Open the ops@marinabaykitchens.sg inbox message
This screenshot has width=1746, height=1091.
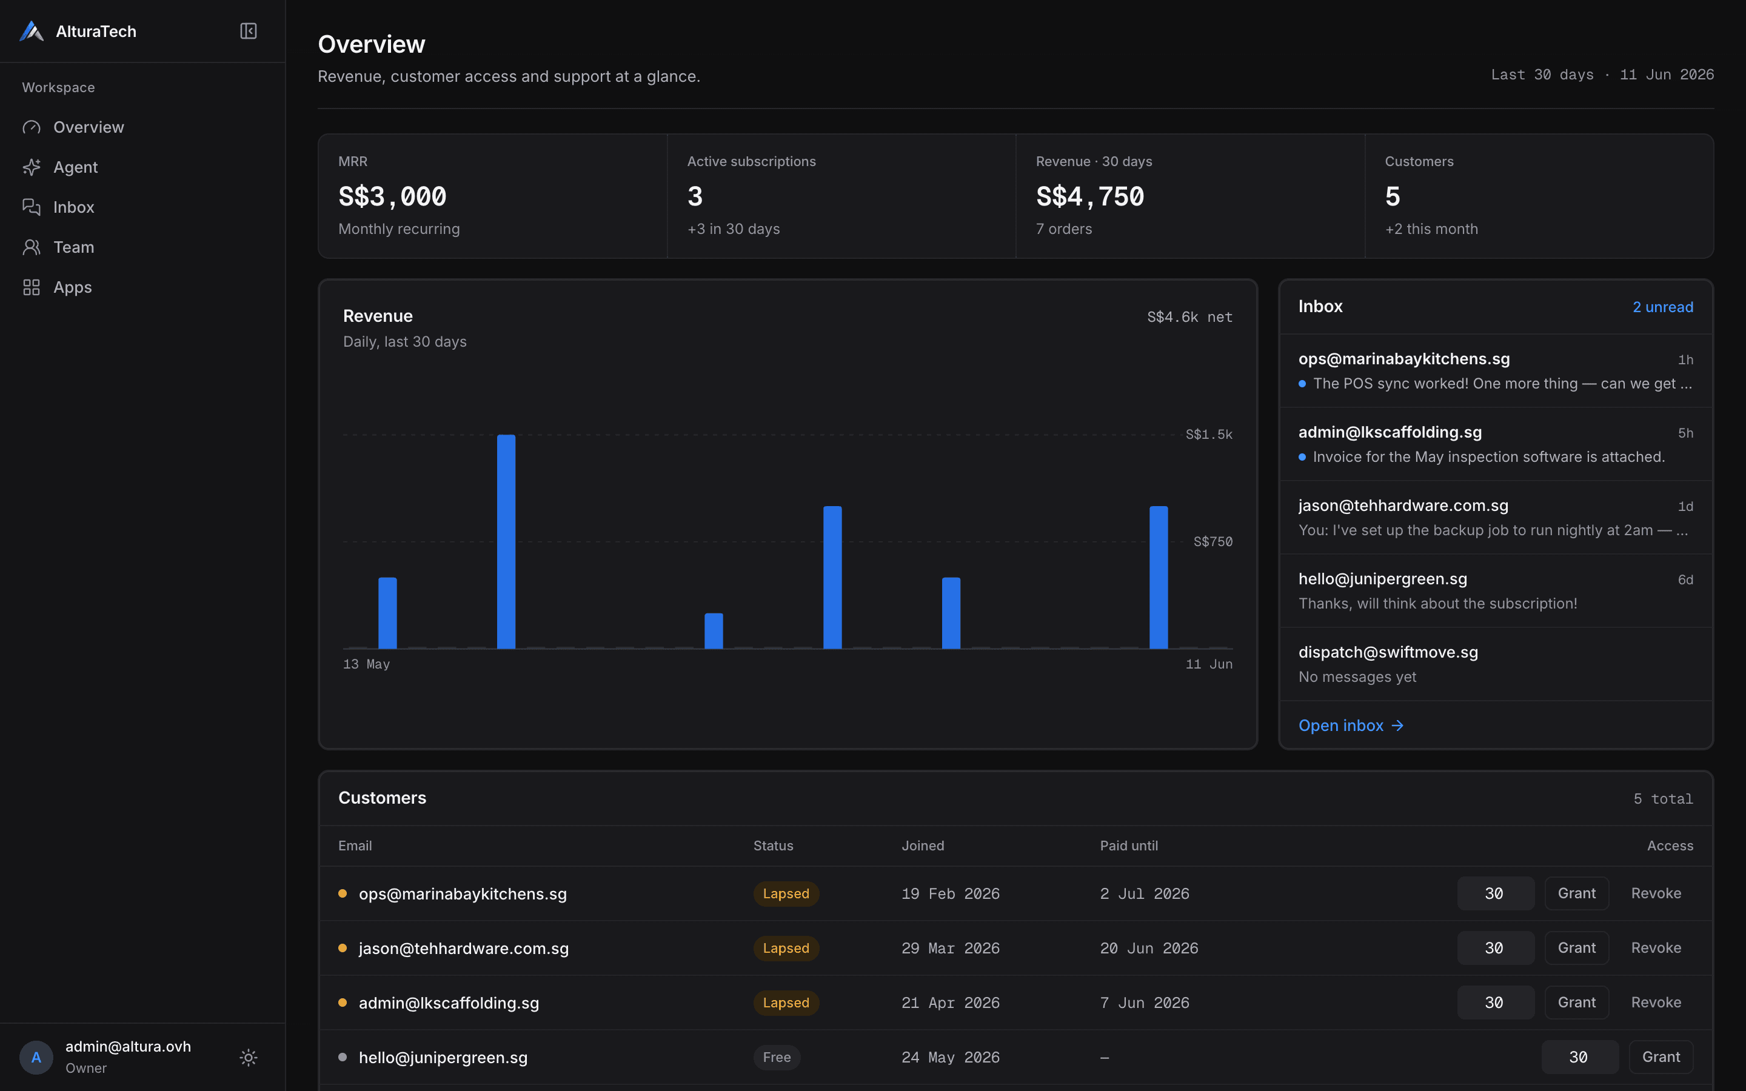point(1496,371)
